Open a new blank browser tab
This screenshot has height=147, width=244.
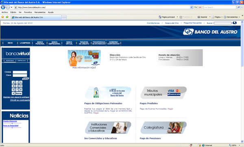click(x=64, y=17)
